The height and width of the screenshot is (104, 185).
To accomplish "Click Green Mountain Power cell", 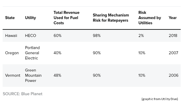I will (x=33, y=75).
